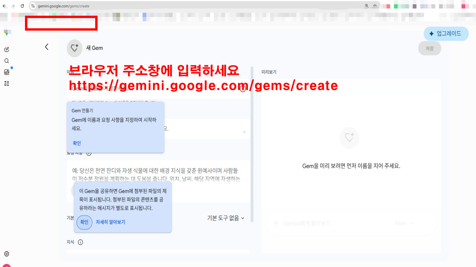The width and height of the screenshot is (476, 267).
Task: Bookmark this page with the star icon
Action: pos(375,6)
